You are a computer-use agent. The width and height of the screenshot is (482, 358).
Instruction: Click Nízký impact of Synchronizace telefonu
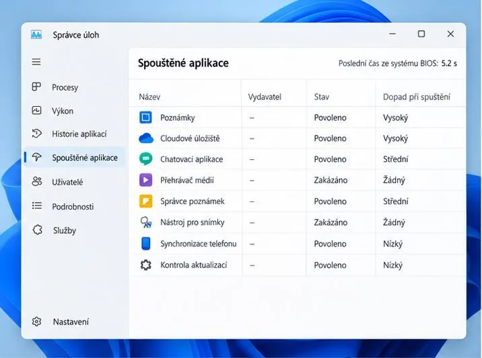click(392, 244)
